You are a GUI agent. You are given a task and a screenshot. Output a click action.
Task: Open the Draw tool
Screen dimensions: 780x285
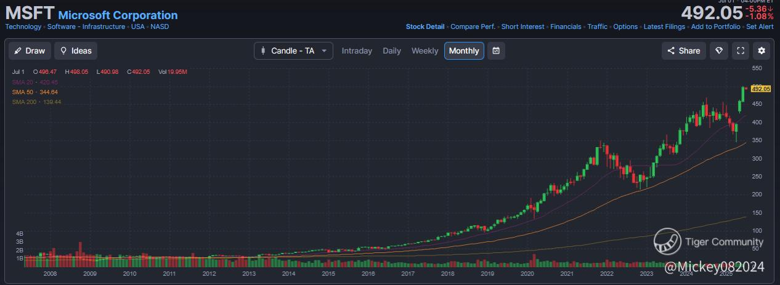point(30,51)
